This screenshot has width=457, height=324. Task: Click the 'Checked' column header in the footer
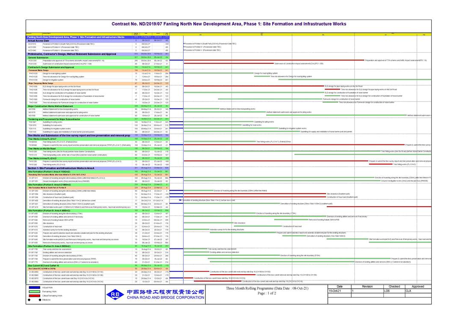(394, 287)
